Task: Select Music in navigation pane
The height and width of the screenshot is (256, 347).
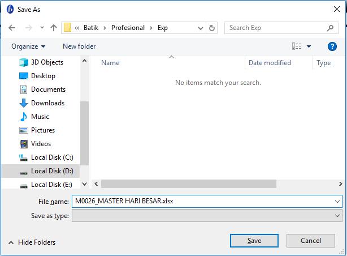Action: click(x=40, y=117)
